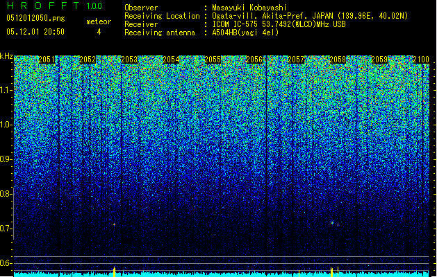Click the meteor count label
The height and width of the screenshot is (277, 437).
(99, 21)
